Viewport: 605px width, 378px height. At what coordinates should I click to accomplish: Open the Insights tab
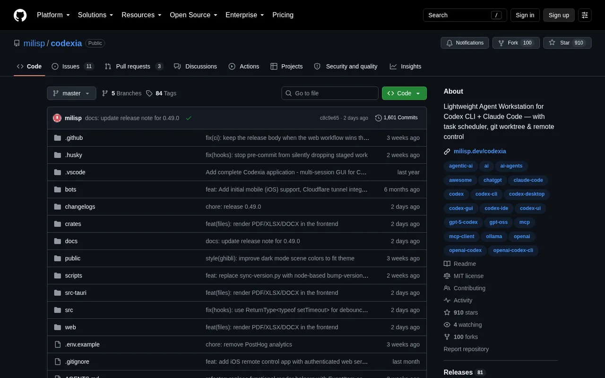[x=406, y=66]
